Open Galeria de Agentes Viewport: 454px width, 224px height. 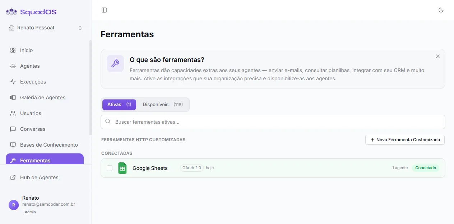coord(45,97)
